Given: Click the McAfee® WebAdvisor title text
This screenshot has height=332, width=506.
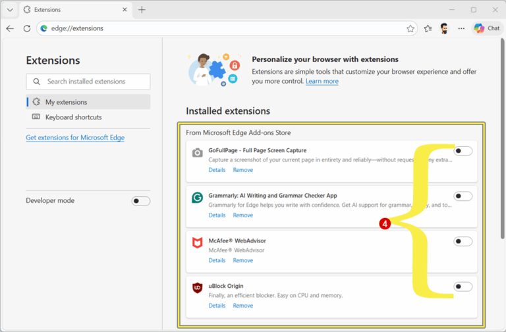Looking at the screenshot, I should 237,240.
